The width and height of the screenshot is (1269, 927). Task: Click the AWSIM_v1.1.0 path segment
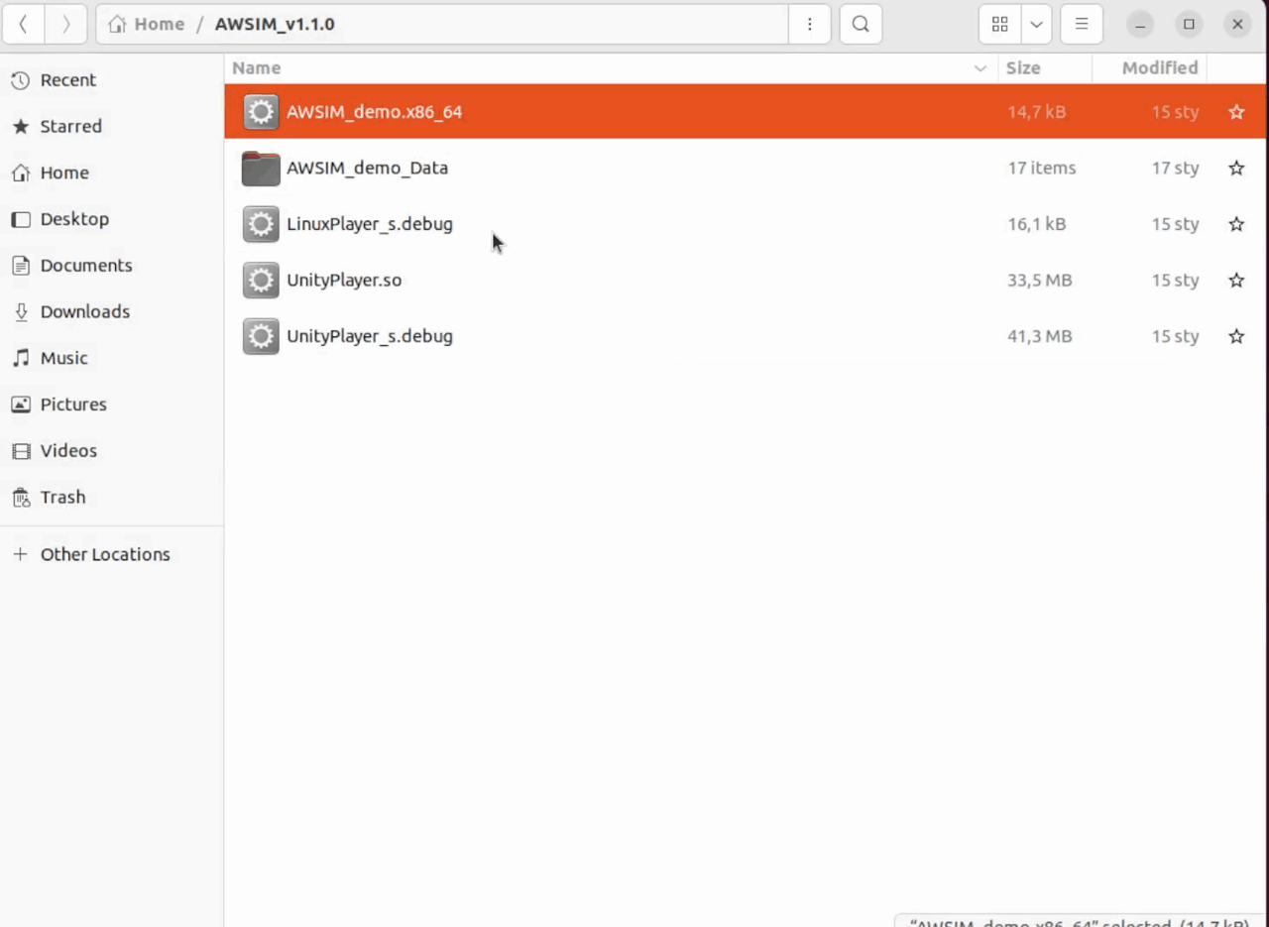tap(275, 24)
